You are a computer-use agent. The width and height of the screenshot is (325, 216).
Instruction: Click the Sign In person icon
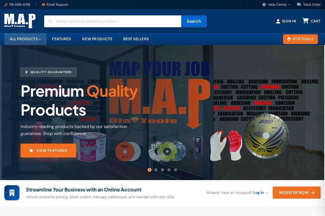278,21
